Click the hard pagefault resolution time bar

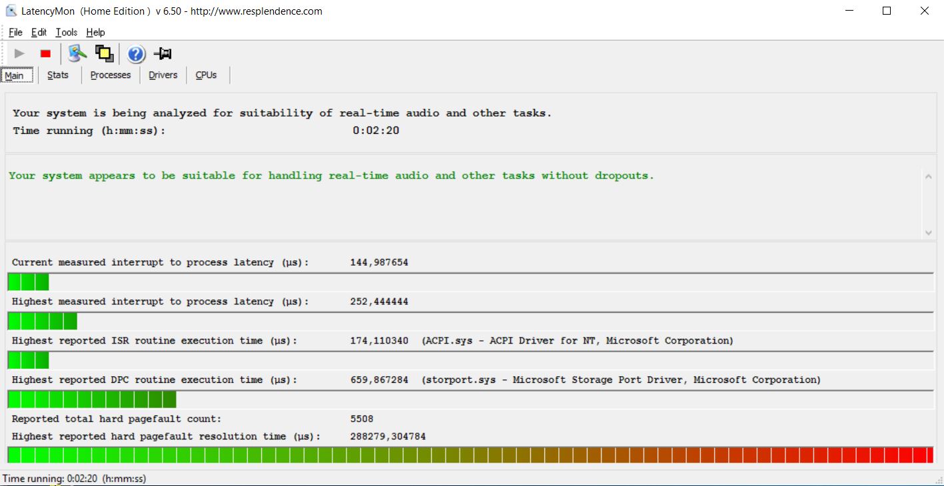470,455
